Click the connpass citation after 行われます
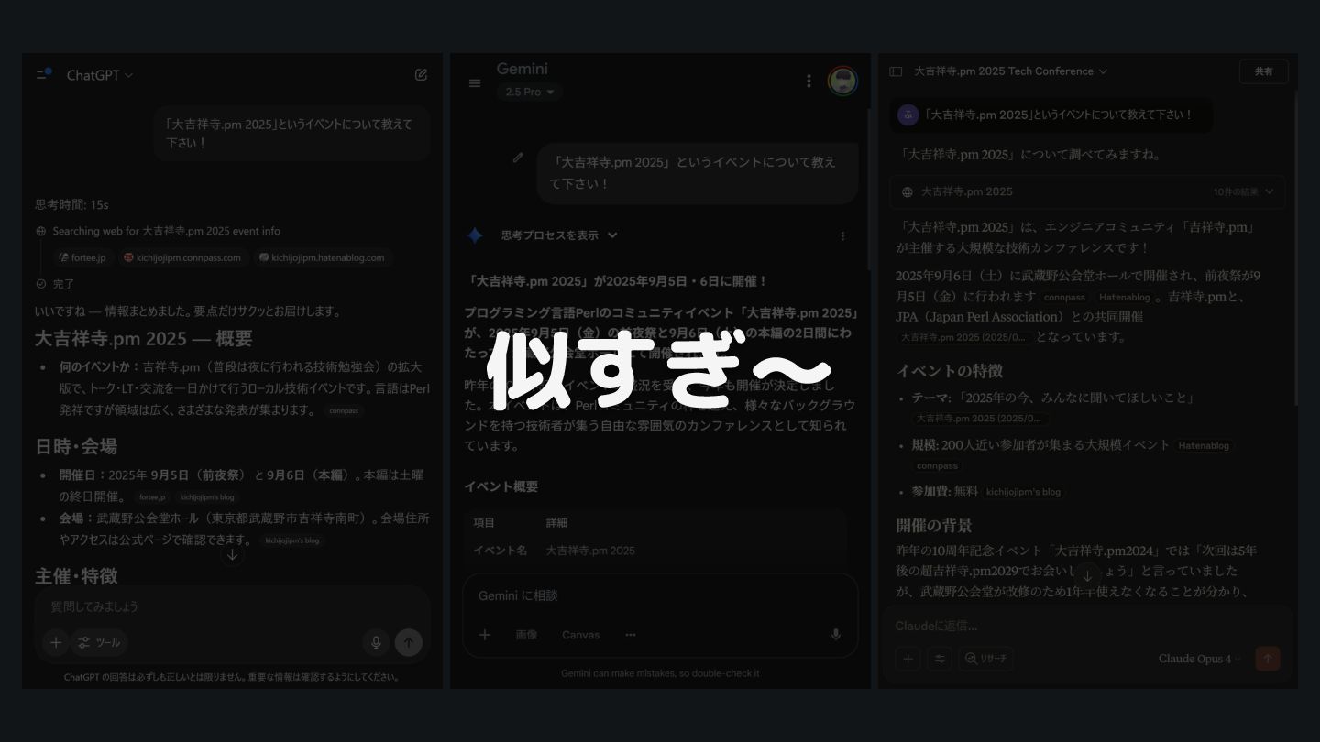1320x742 pixels. pos(1064,298)
